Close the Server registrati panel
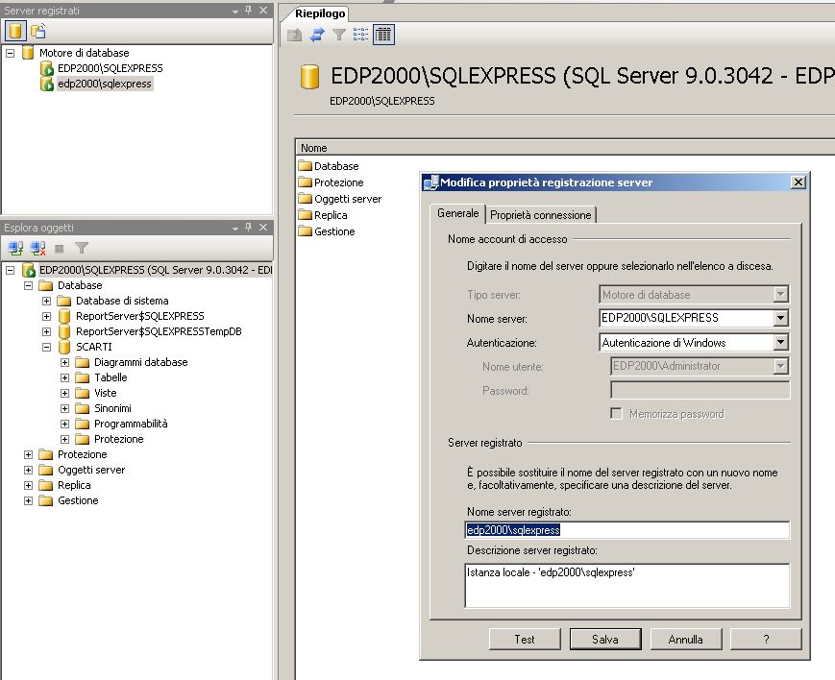Screen dimensions: 835x680 (x=263, y=11)
